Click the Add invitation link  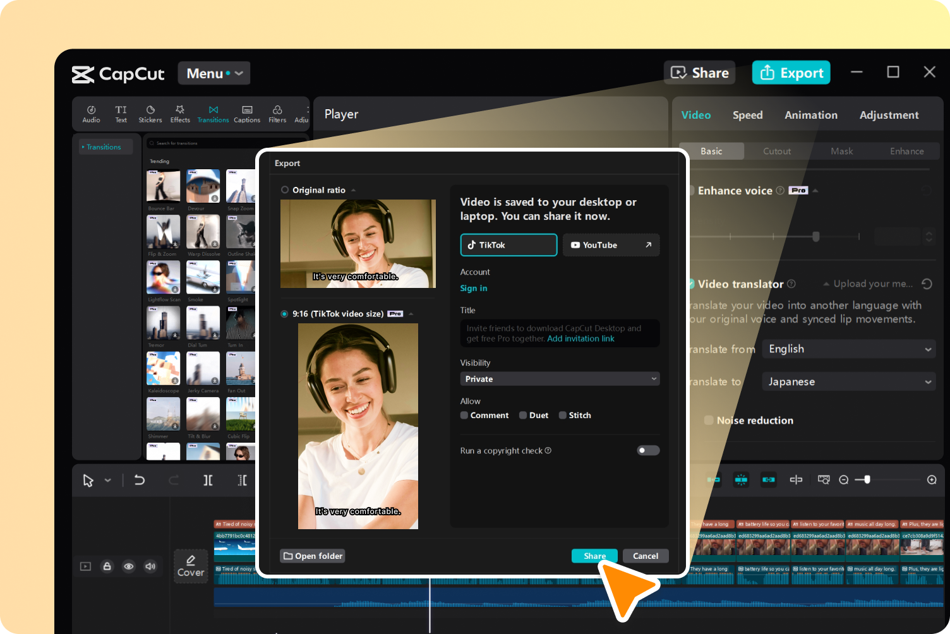[x=580, y=338]
